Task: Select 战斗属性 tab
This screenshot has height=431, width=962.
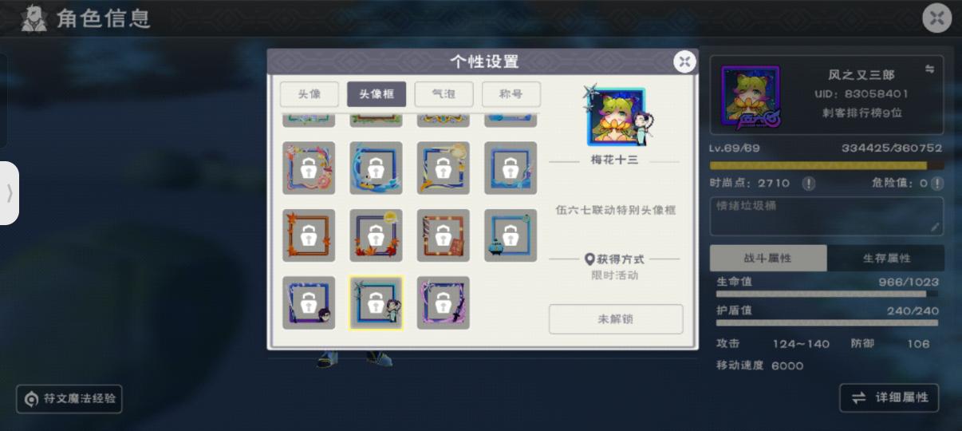Action: click(769, 258)
